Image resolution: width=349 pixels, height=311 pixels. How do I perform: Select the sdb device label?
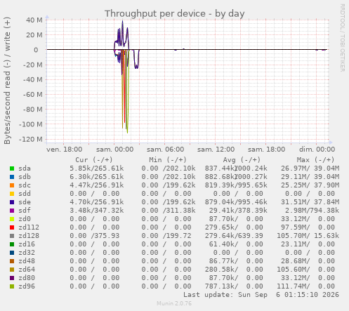25,177
